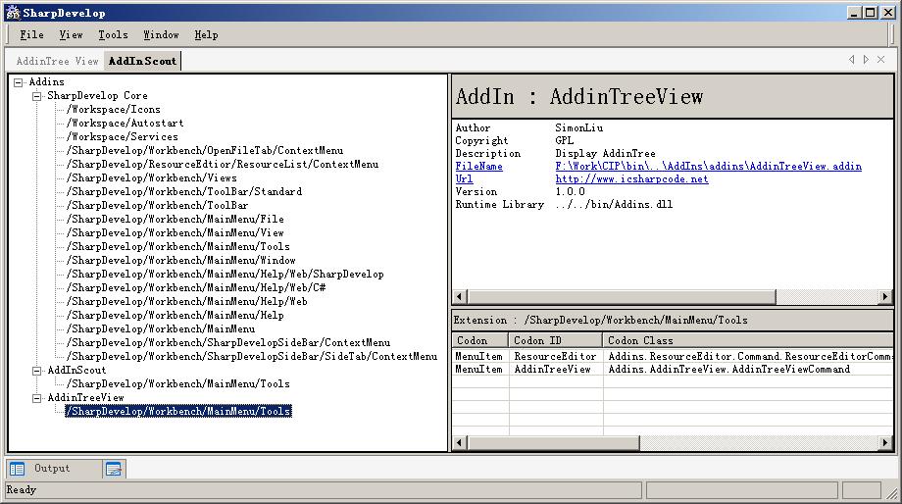Select AddInScout tree node label
The height and width of the screenshot is (504, 902).
click(76, 370)
